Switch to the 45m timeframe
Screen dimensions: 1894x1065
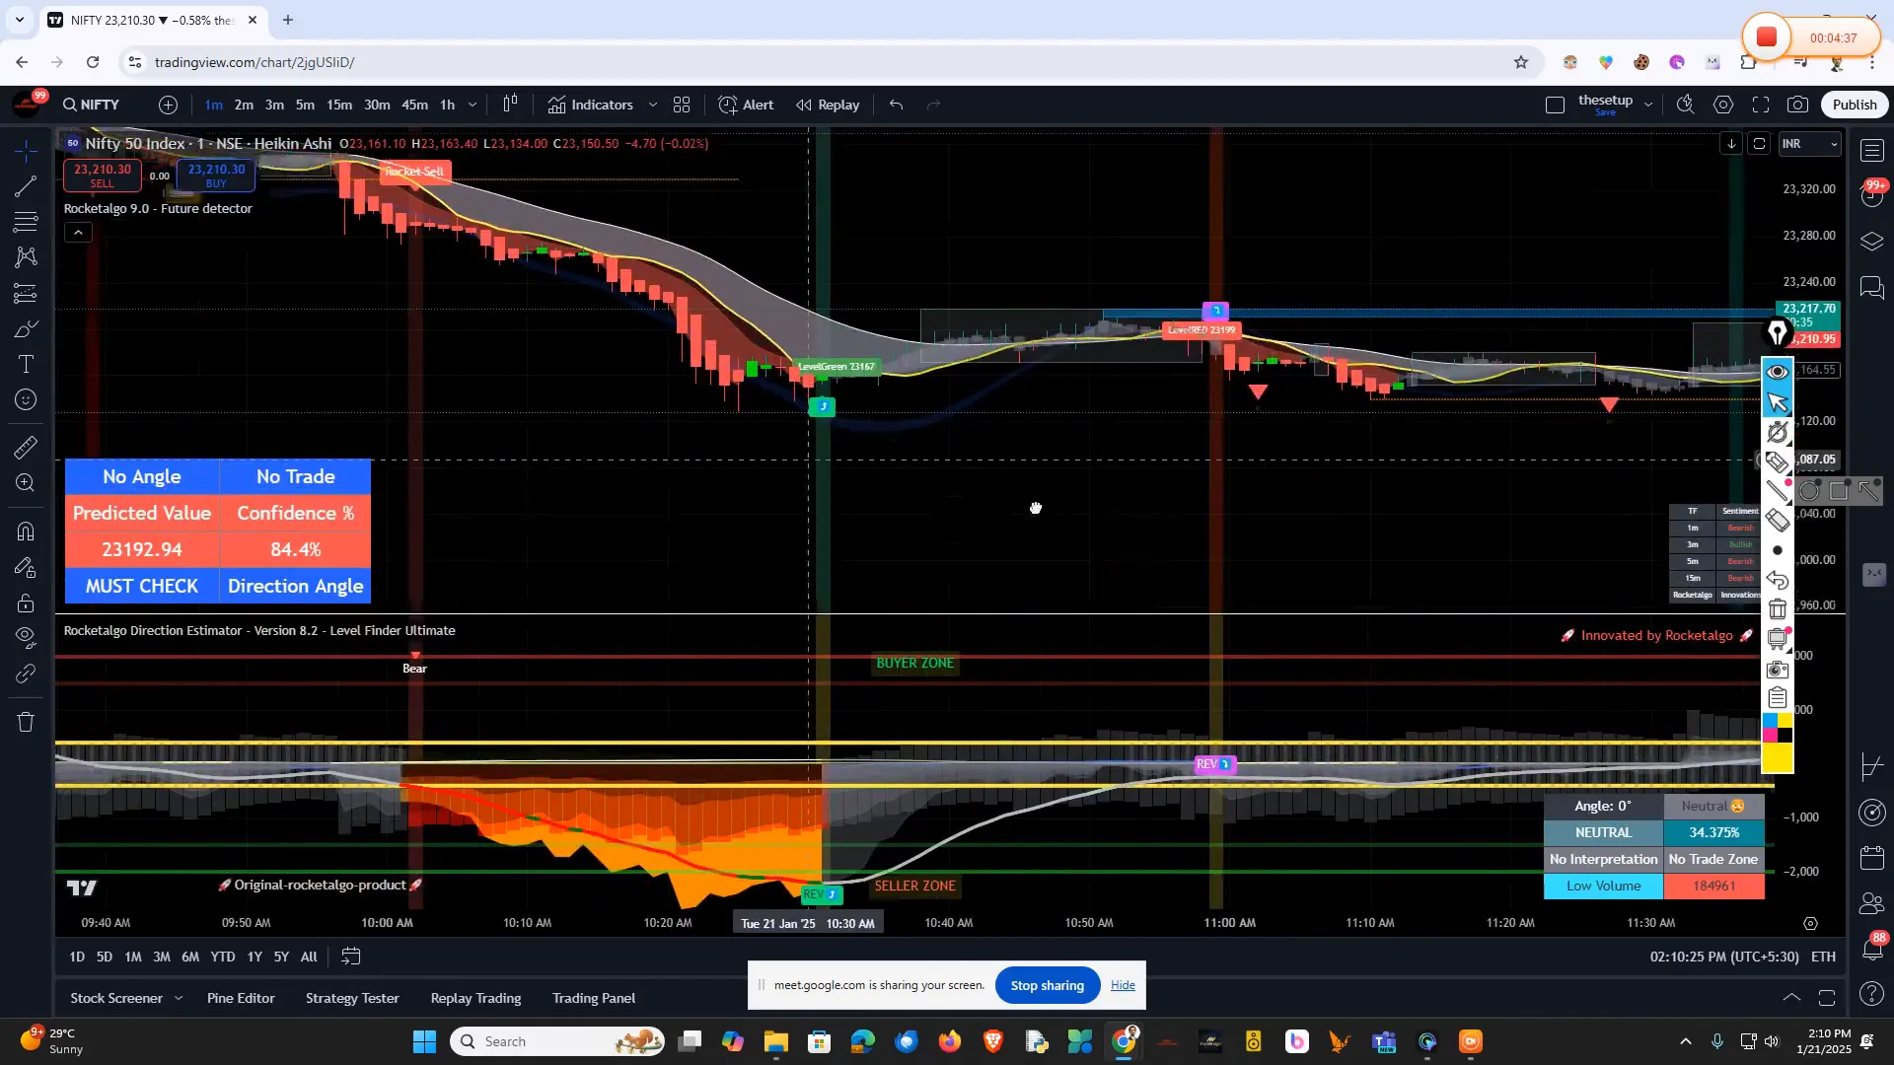click(x=414, y=105)
